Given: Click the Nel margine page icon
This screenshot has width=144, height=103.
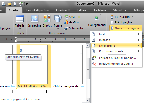Looking at the screenshot, I should (x=94, y=46).
